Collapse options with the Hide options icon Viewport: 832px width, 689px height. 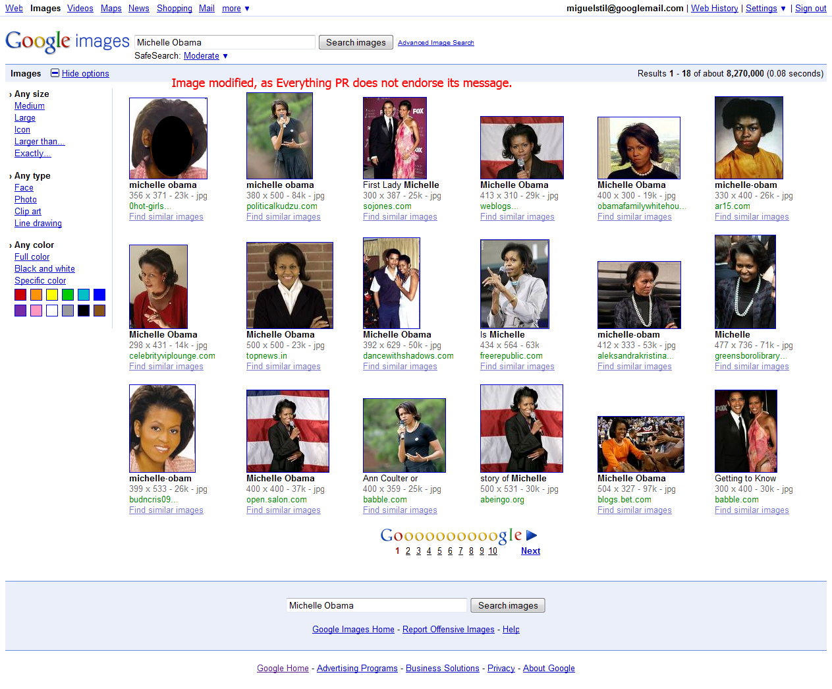click(55, 73)
